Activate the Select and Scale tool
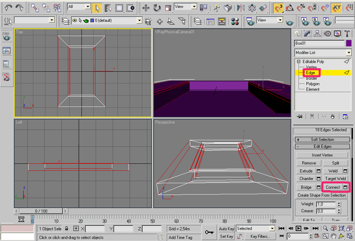Image resolution: width=355 pixels, height=241 pixels. tap(168, 8)
